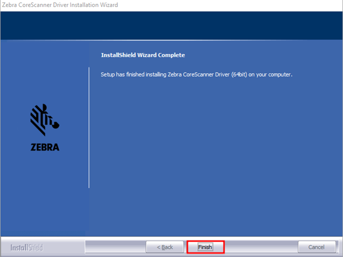This screenshot has width=343, height=257.
Task: Click the zebra head graphic above ZEBRA text
Action: tap(44, 120)
